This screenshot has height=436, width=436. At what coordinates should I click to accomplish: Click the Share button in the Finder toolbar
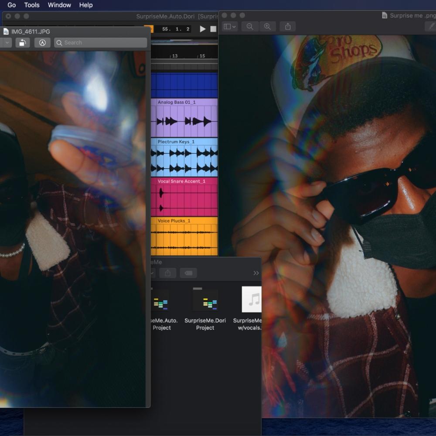[168, 273]
